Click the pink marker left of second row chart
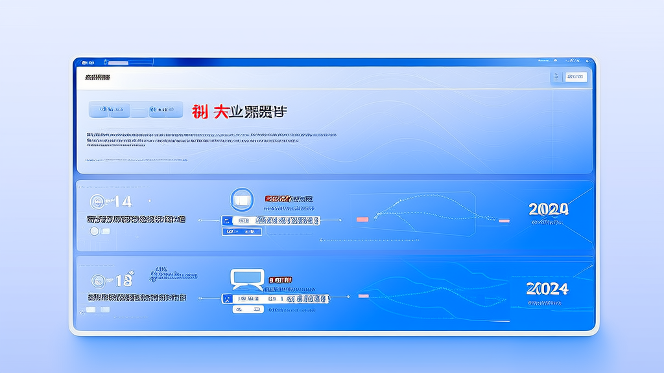The height and width of the screenshot is (373, 664). point(364,296)
